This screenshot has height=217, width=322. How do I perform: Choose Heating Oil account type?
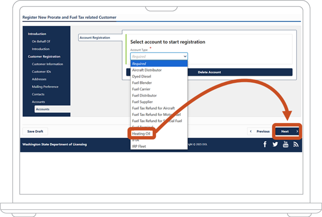click(141, 133)
